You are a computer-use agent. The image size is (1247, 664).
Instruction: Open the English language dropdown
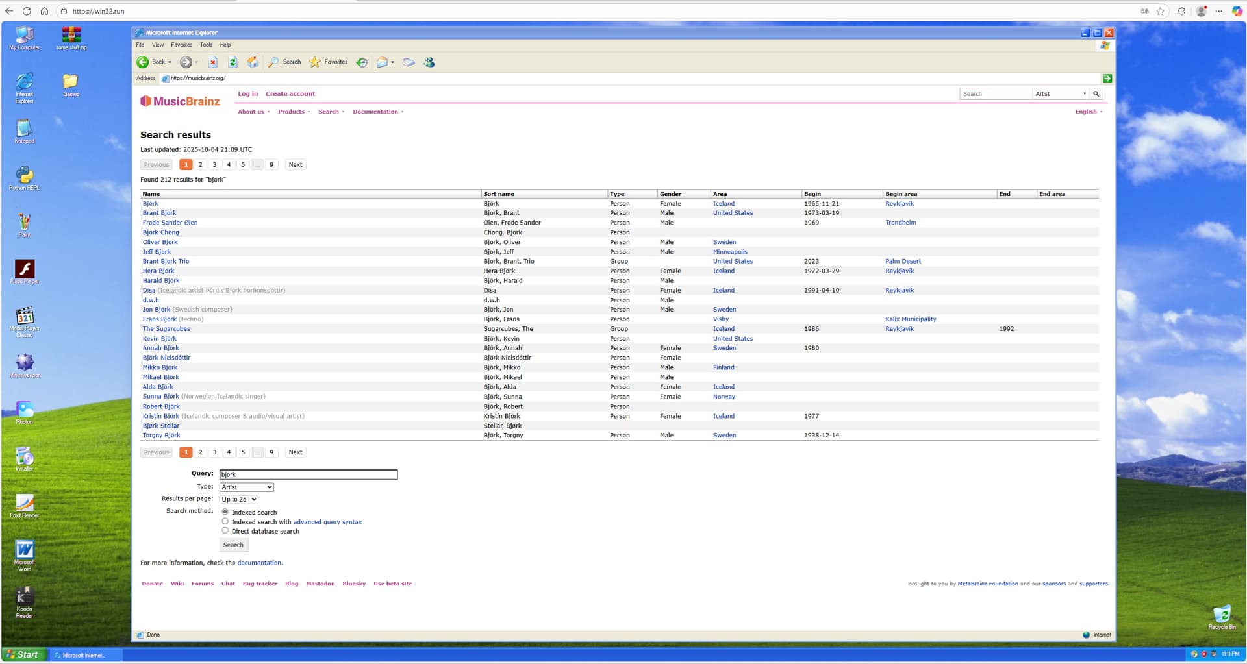[1088, 112]
